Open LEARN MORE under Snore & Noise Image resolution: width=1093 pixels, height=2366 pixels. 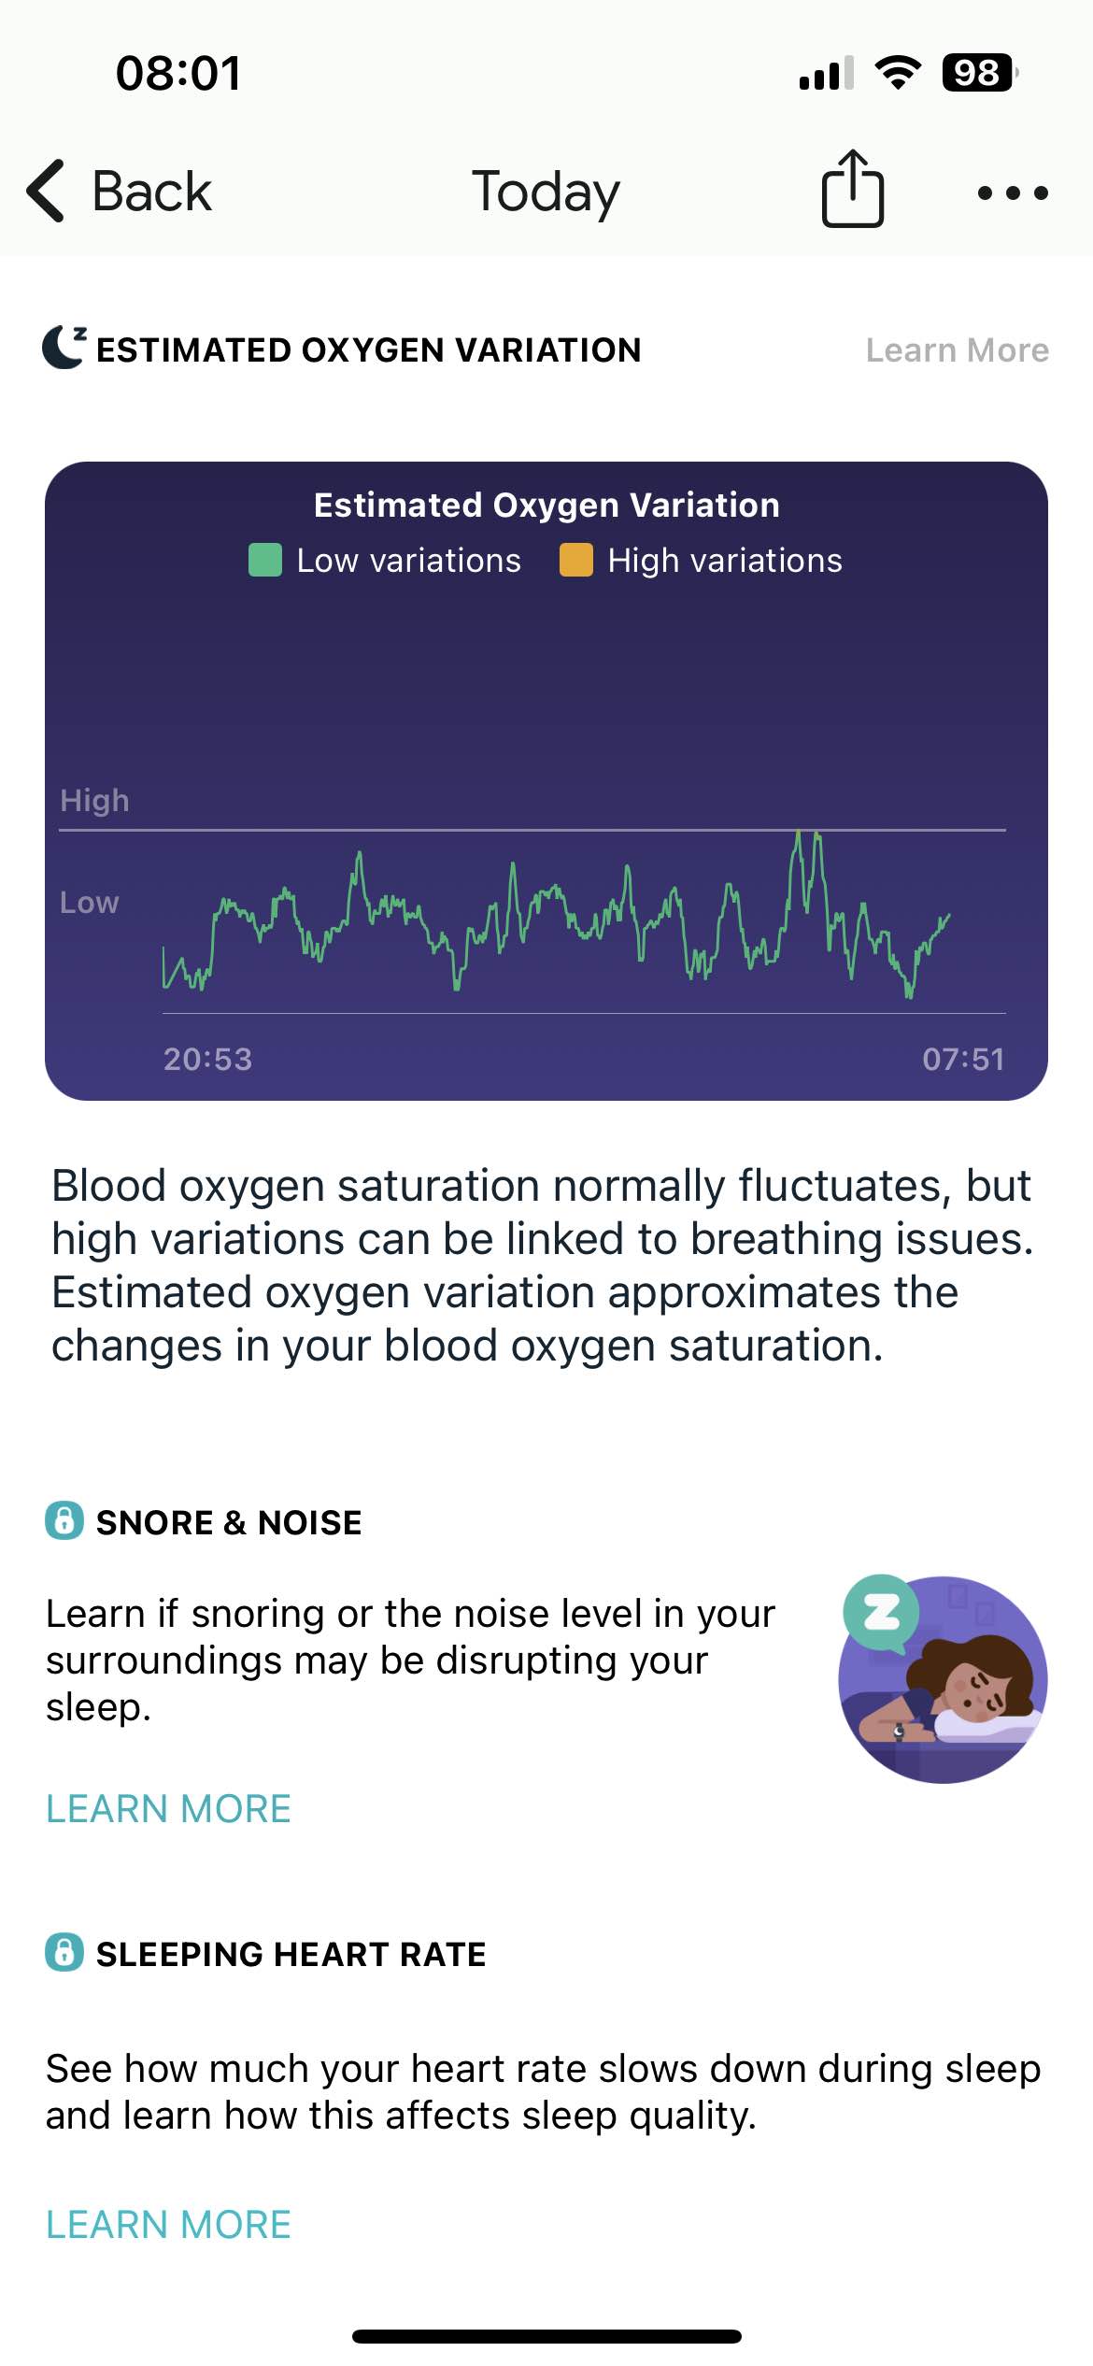169,1809
